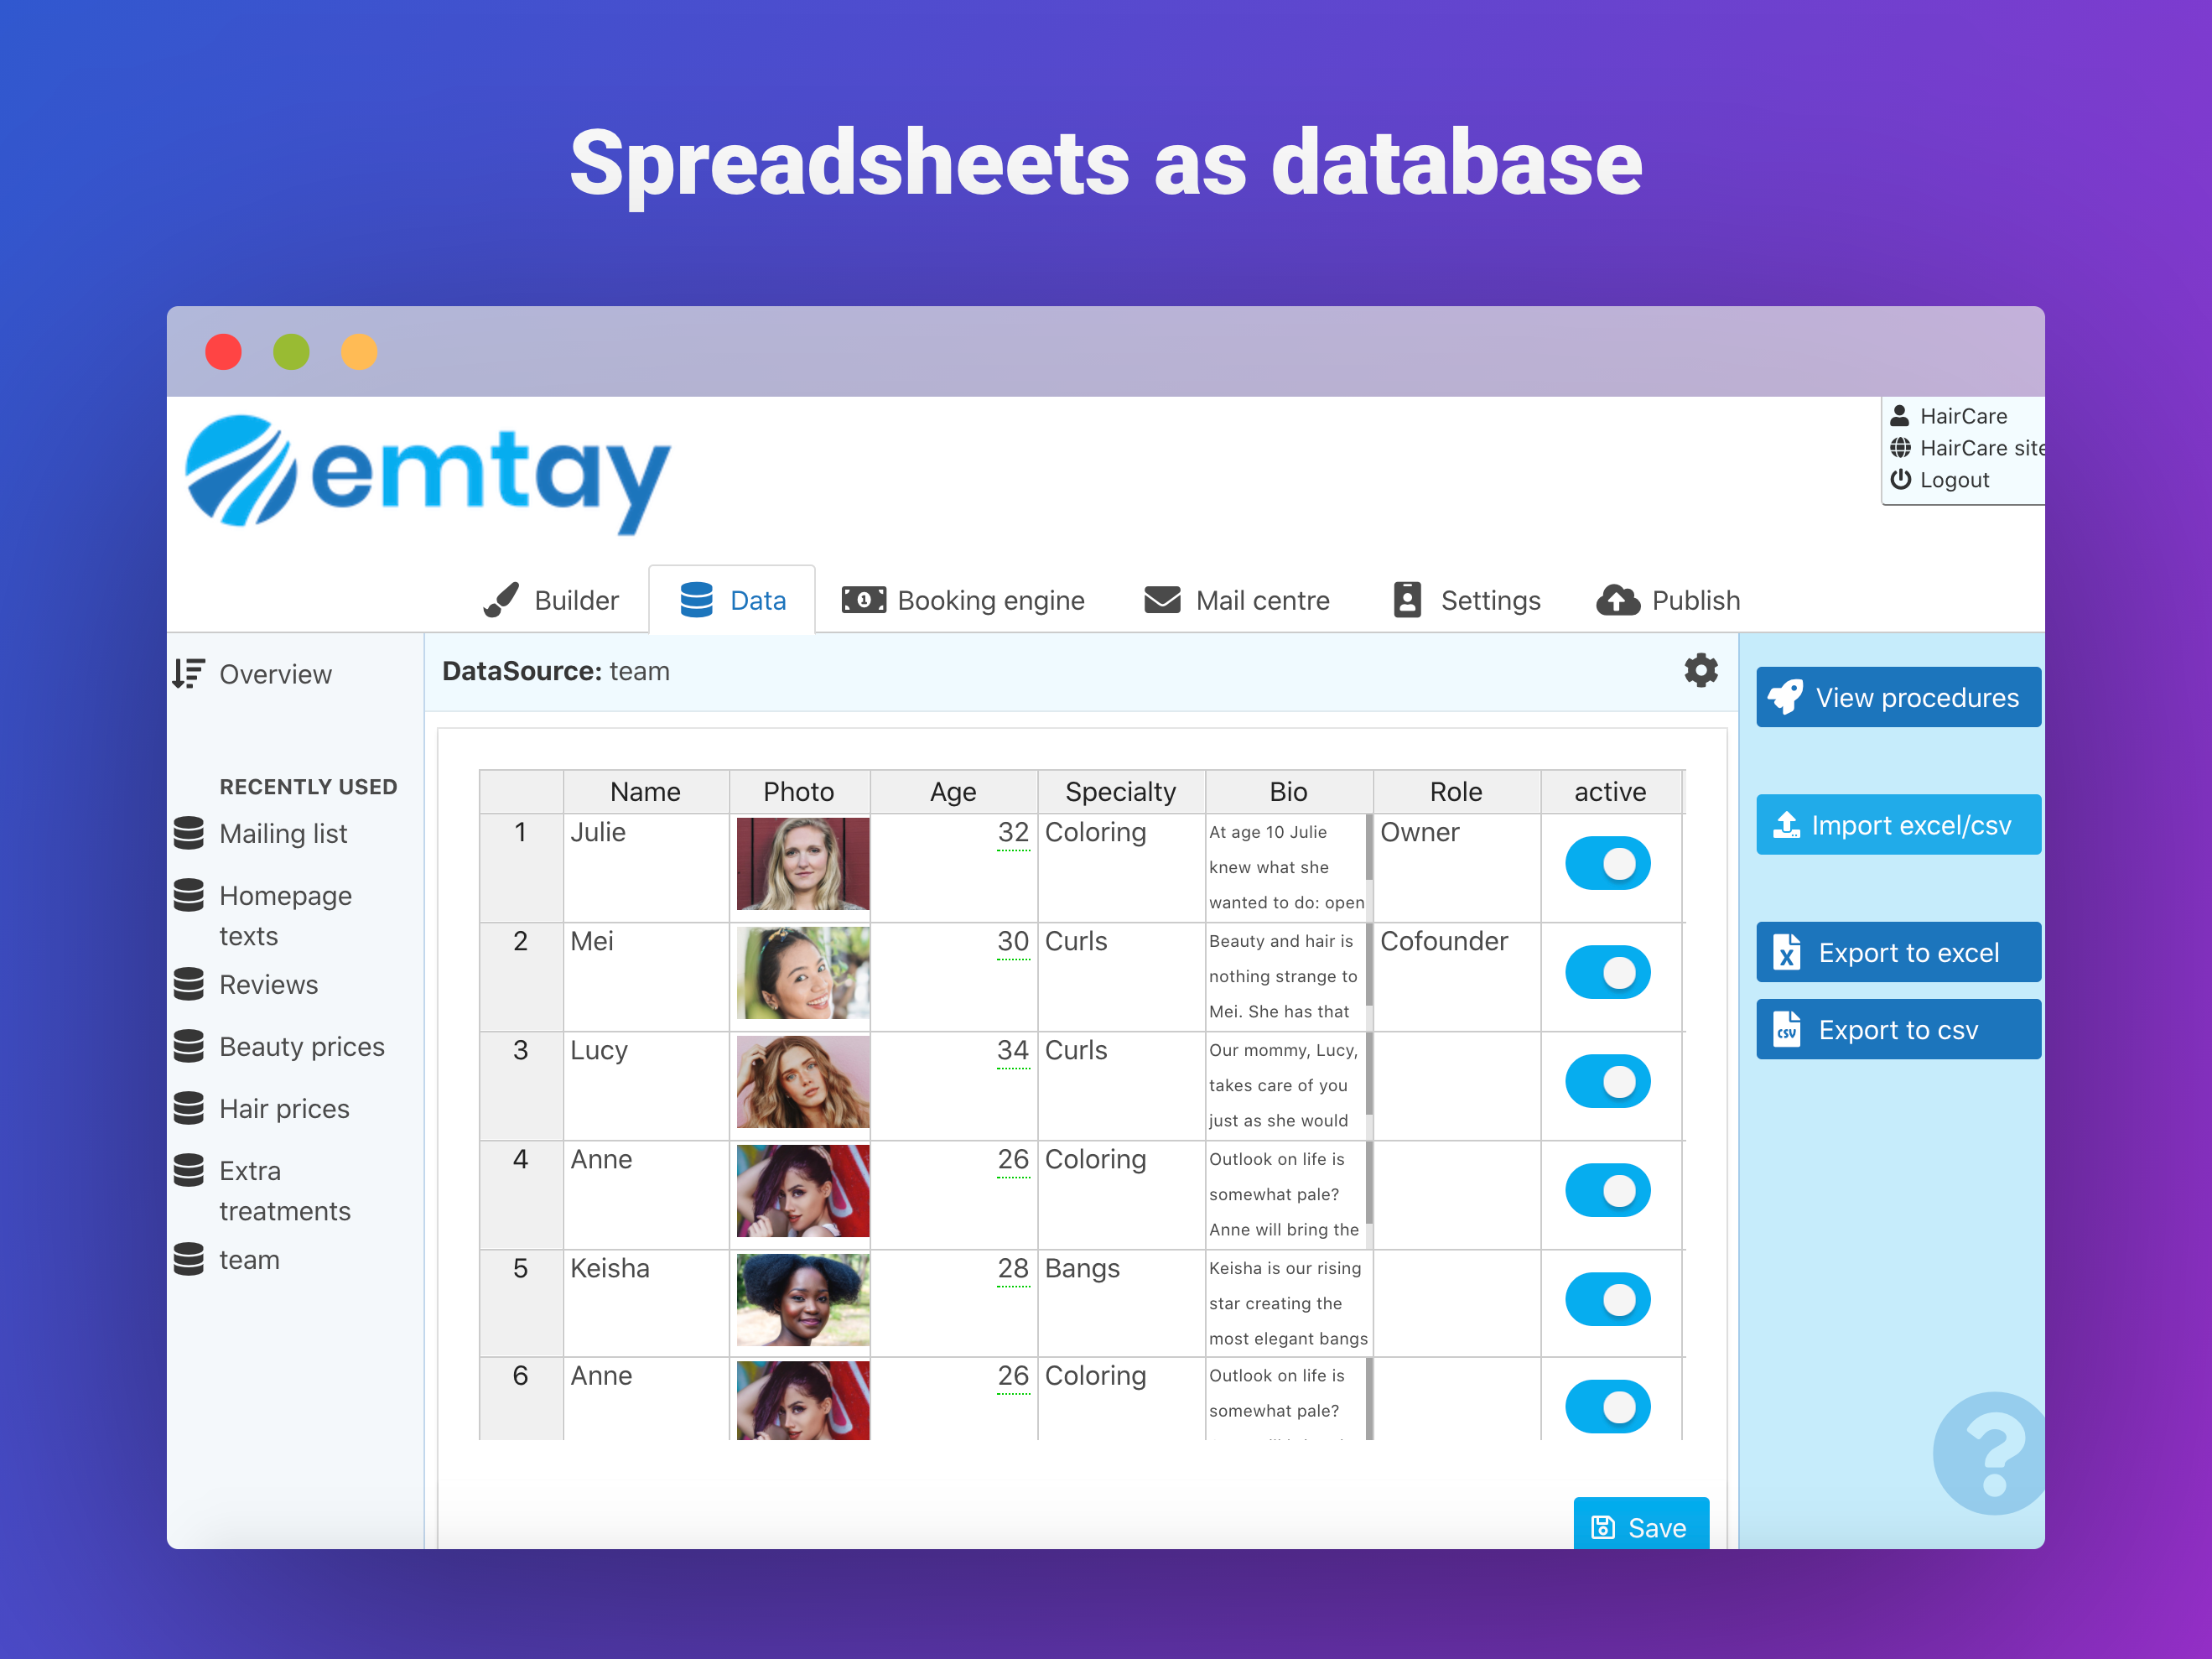The image size is (2212, 1659).
Task: Click the Overview sort icon in sidebar
Action: tap(188, 674)
